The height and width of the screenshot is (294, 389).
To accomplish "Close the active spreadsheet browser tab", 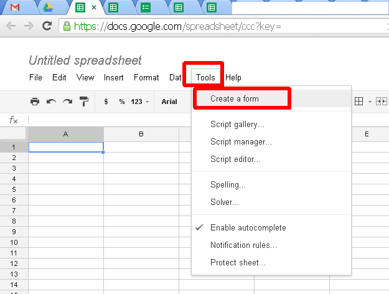I will pos(94,7).
